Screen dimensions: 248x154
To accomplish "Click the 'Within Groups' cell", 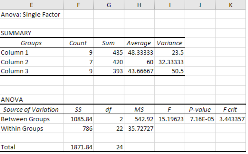I will pyautogui.click(x=31, y=128).
